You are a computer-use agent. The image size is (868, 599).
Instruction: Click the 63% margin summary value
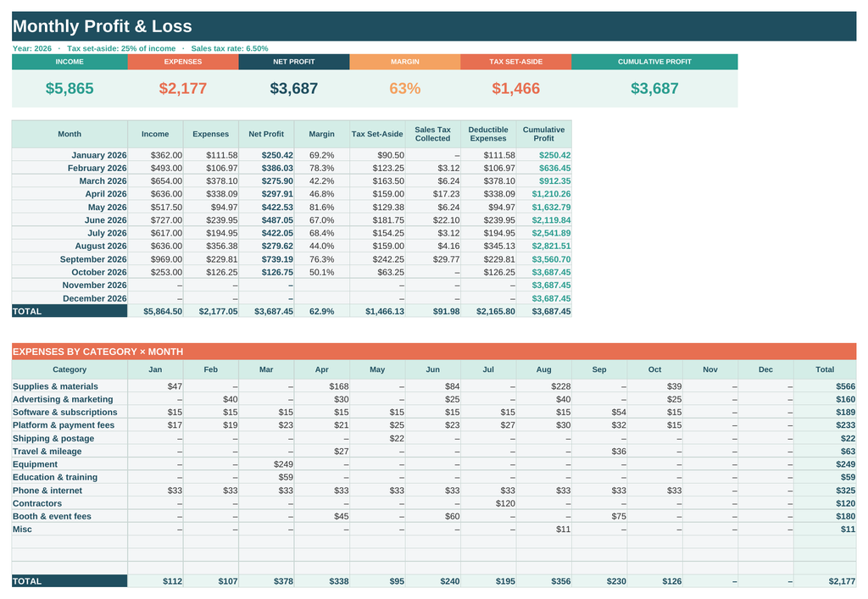pyautogui.click(x=404, y=88)
